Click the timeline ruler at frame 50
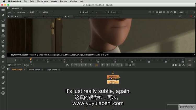Screen dimensions: 196x110 (x=98, y=60)
